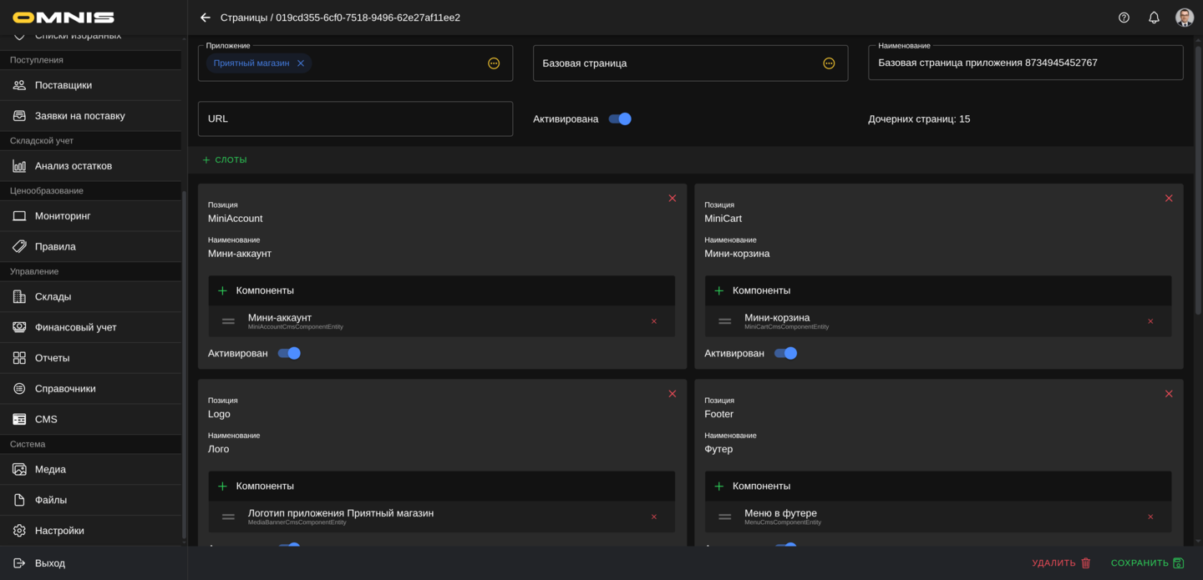Open the notifications bell
Image resolution: width=1203 pixels, height=580 pixels.
coord(1154,18)
